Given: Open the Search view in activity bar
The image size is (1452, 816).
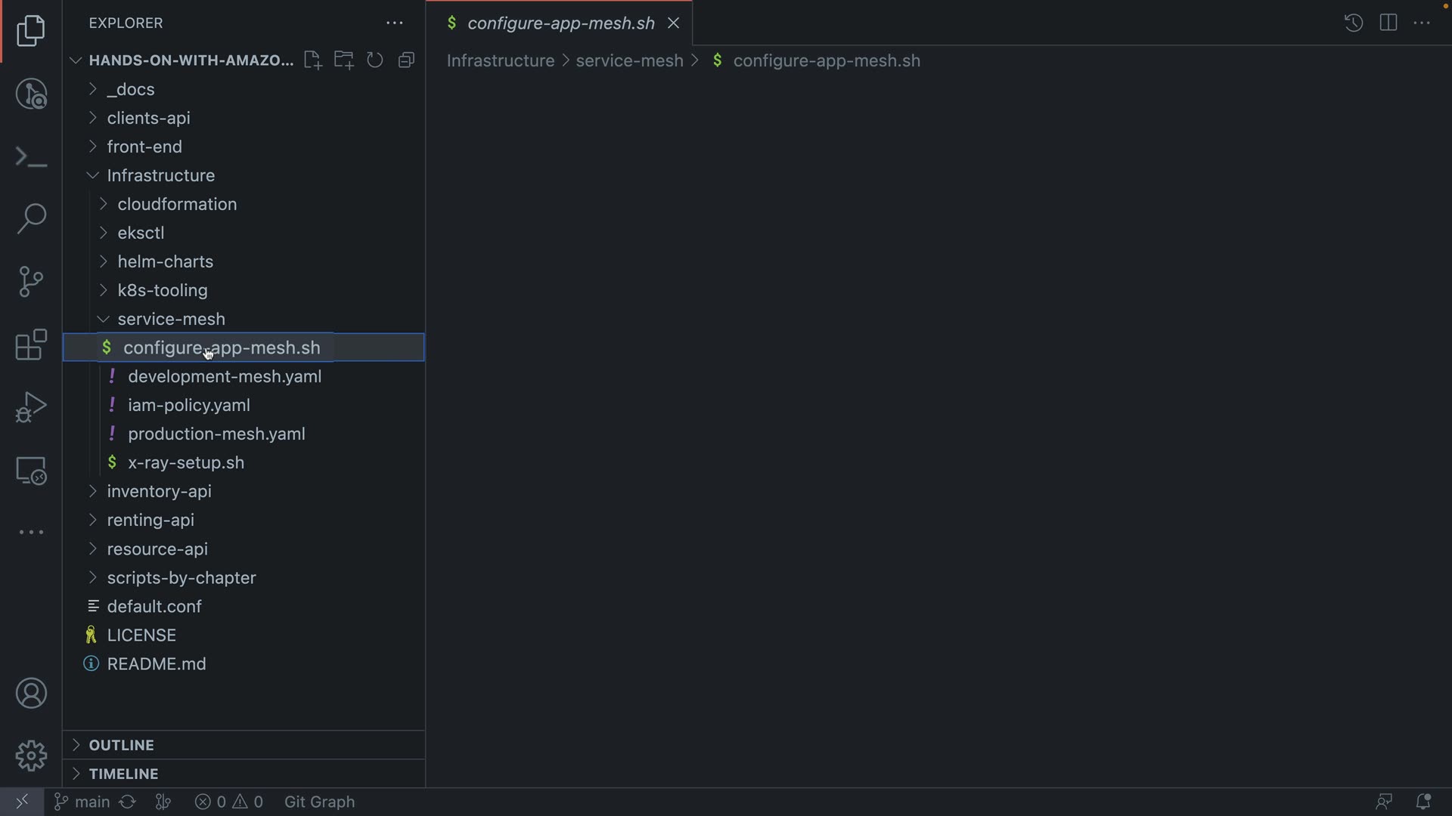Looking at the screenshot, I should [31, 219].
